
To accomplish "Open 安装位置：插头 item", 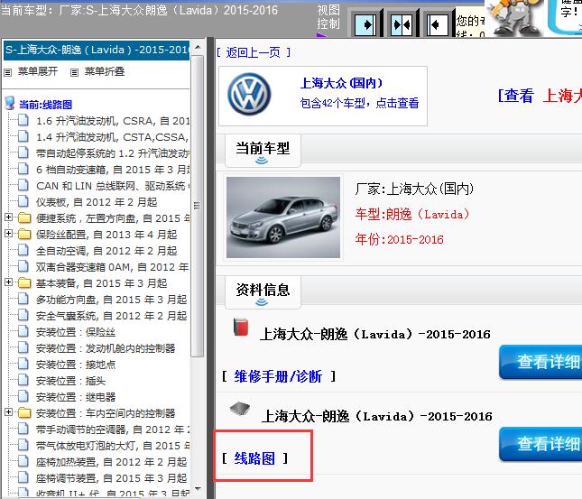I will pos(71,381).
